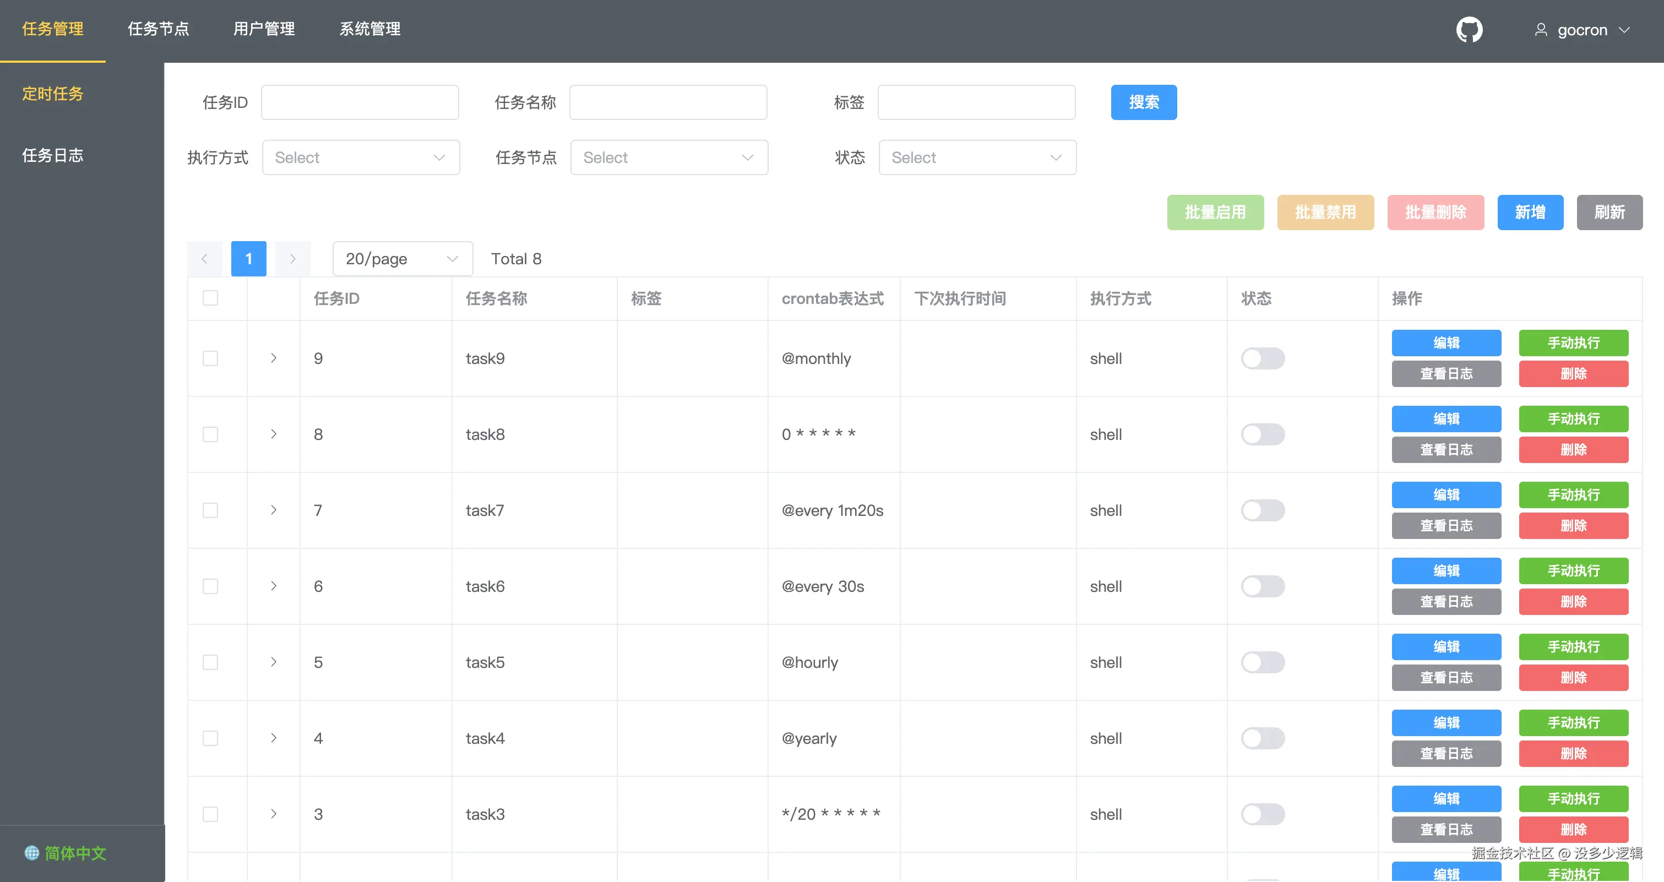1664x882 pixels.
Task: Go to next page arrow
Action: [x=292, y=259]
